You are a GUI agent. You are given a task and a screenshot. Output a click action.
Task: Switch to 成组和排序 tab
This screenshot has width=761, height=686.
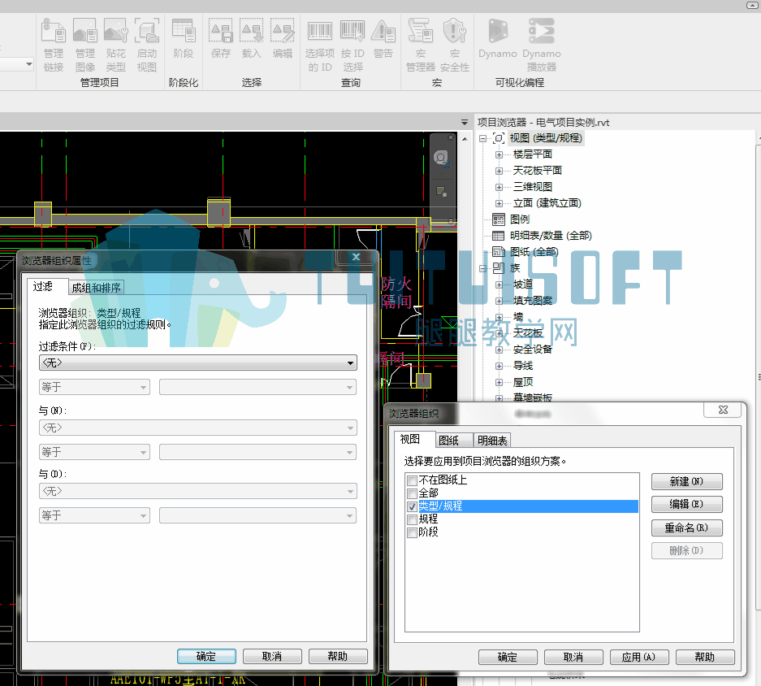tap(96, 288)
